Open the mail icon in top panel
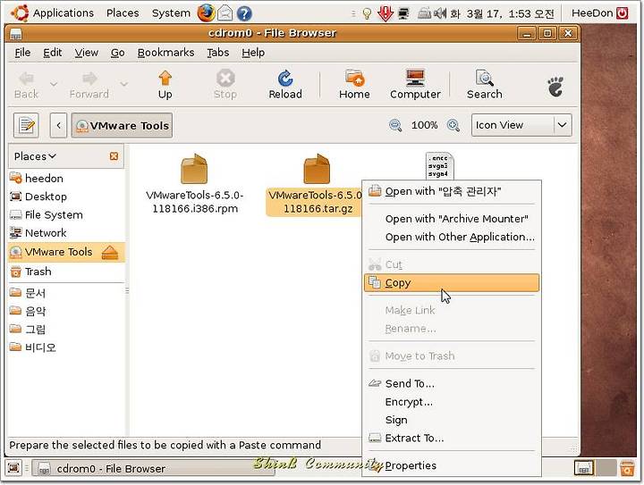This screenshot has width=644, height=485. [x=225, y=13]
